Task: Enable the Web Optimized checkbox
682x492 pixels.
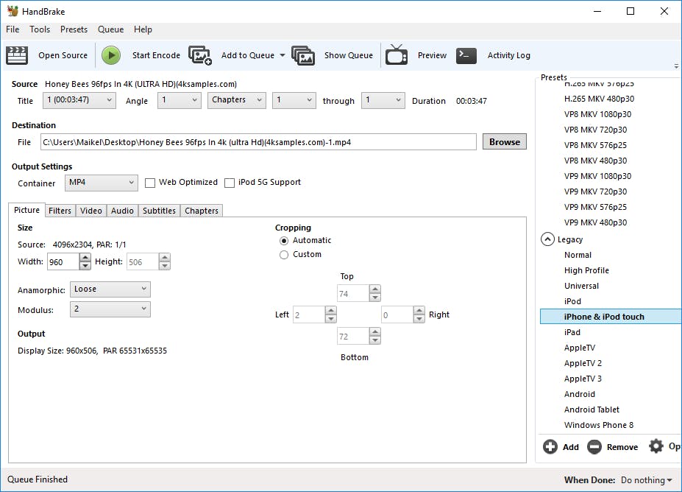Action: [150, 183]
